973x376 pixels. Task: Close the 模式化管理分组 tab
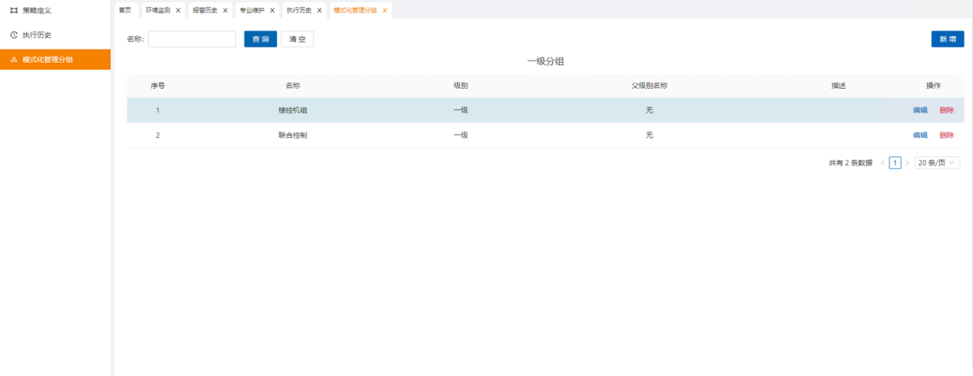tap(385, 11)
